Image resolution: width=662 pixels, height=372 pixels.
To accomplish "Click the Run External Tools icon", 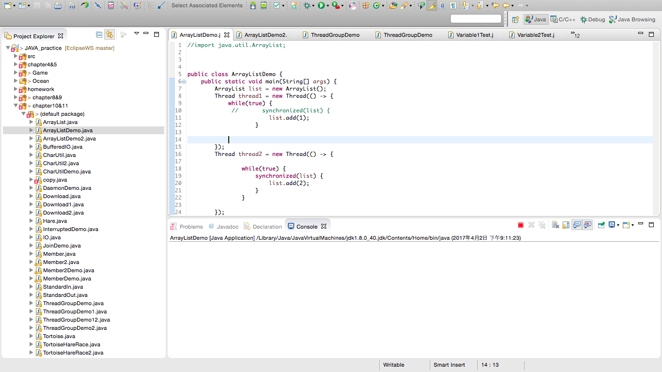I will 336,5.
